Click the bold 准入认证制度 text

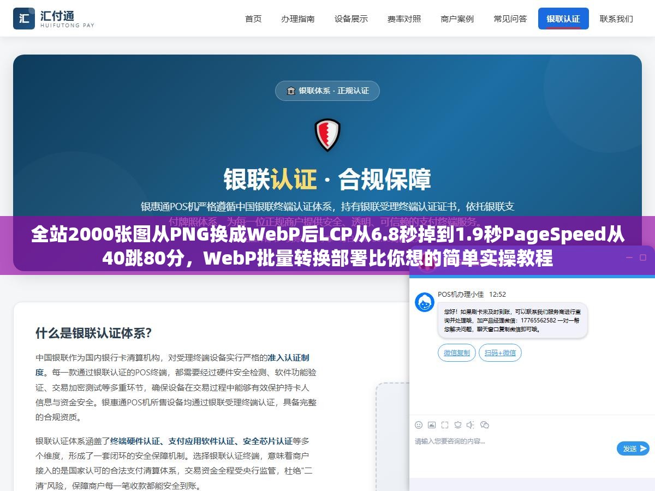pyautogui.click(x=172, y=365)
